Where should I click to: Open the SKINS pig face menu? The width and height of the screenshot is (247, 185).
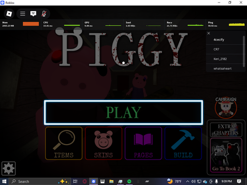coord(104,143)
